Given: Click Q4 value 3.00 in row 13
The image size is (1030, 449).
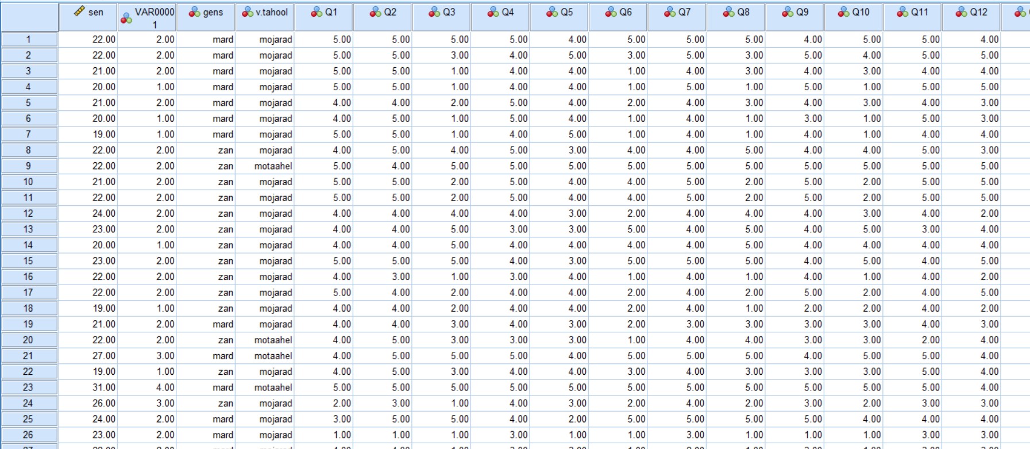Looking at the screenshot, I should click(x=519, y=229).
